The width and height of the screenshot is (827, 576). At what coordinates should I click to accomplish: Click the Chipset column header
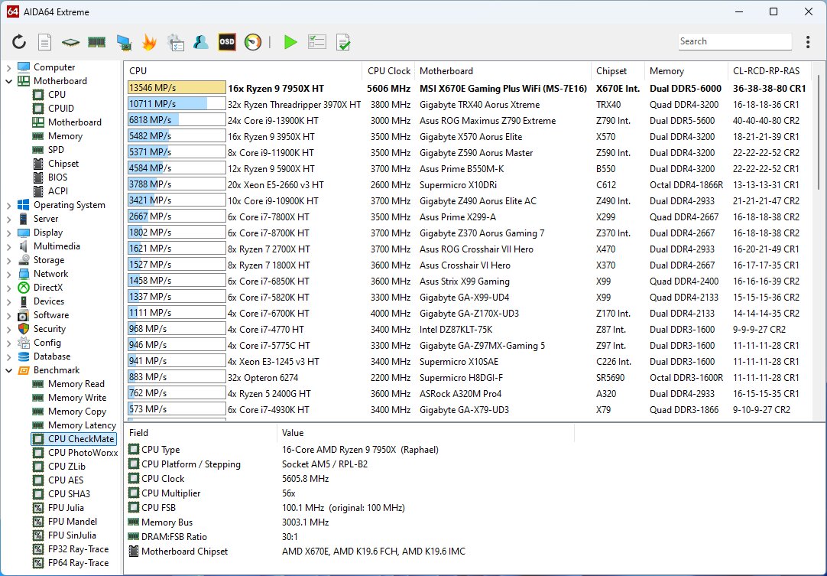click(611, 71)
